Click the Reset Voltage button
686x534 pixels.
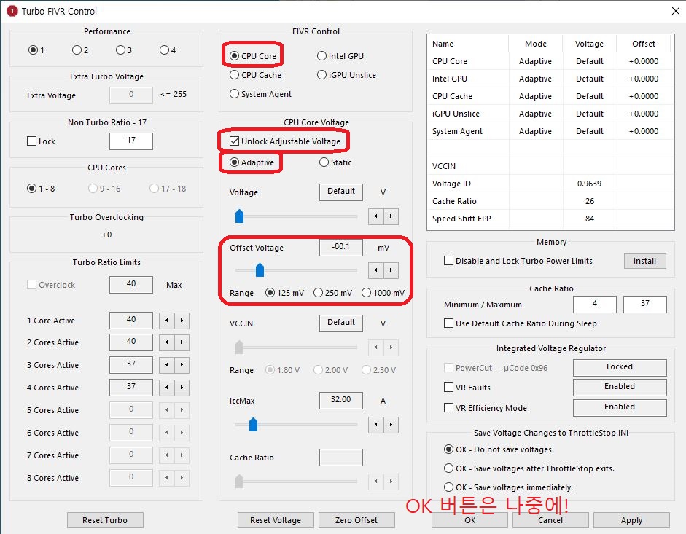pyautogui.click(x=276, y=520)
